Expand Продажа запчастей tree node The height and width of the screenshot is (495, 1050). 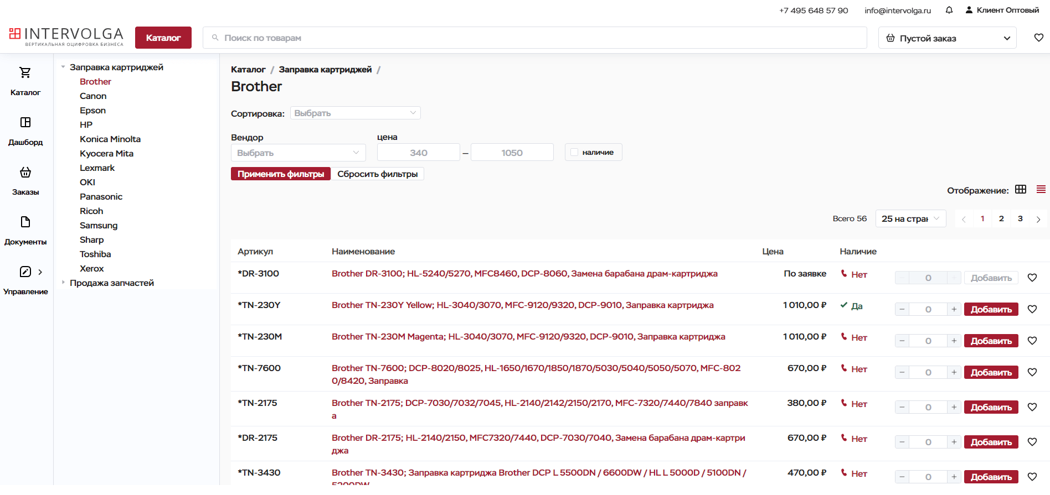(63, 283)
